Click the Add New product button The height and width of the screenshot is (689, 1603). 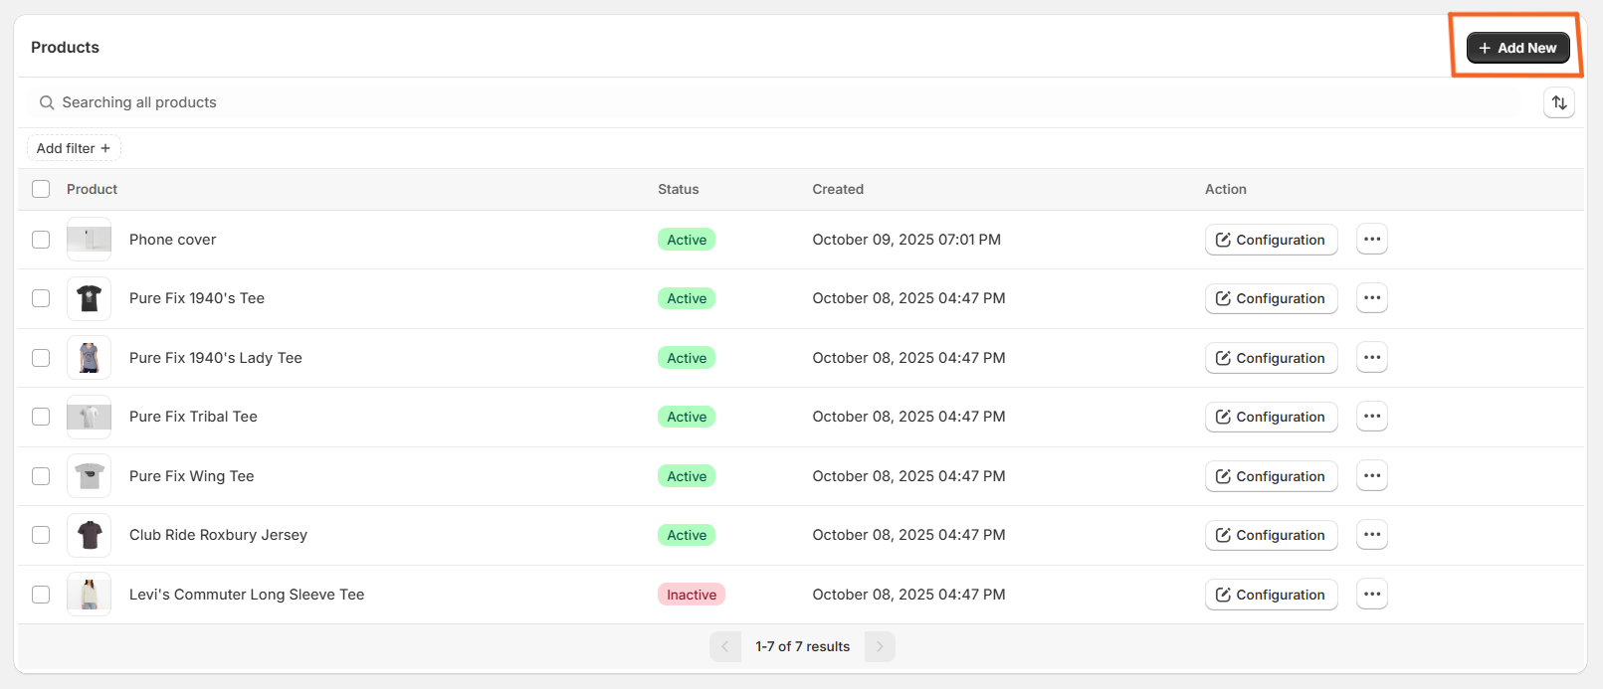1517,48
